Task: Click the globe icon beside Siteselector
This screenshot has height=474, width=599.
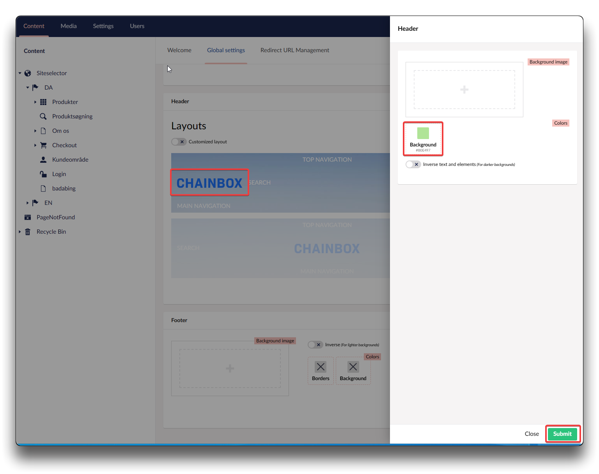Action: pyautogui.click(x=28, y=73)
